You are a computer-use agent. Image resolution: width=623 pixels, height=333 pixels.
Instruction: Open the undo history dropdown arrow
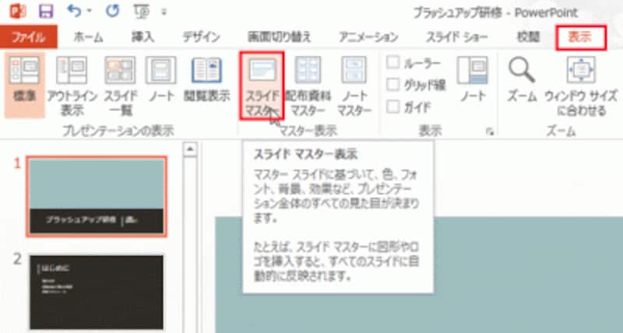(90, 11)
